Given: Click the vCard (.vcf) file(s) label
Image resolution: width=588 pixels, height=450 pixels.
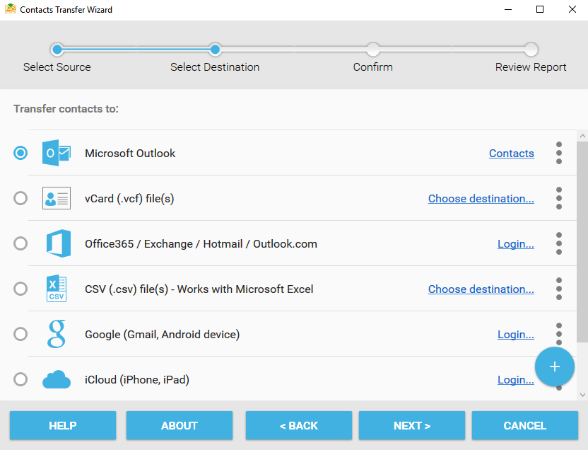Looking at the screenshot, I should pos(129,199).
